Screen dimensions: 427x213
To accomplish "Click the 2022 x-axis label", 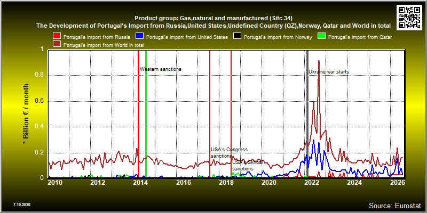I will pos(312,182).
